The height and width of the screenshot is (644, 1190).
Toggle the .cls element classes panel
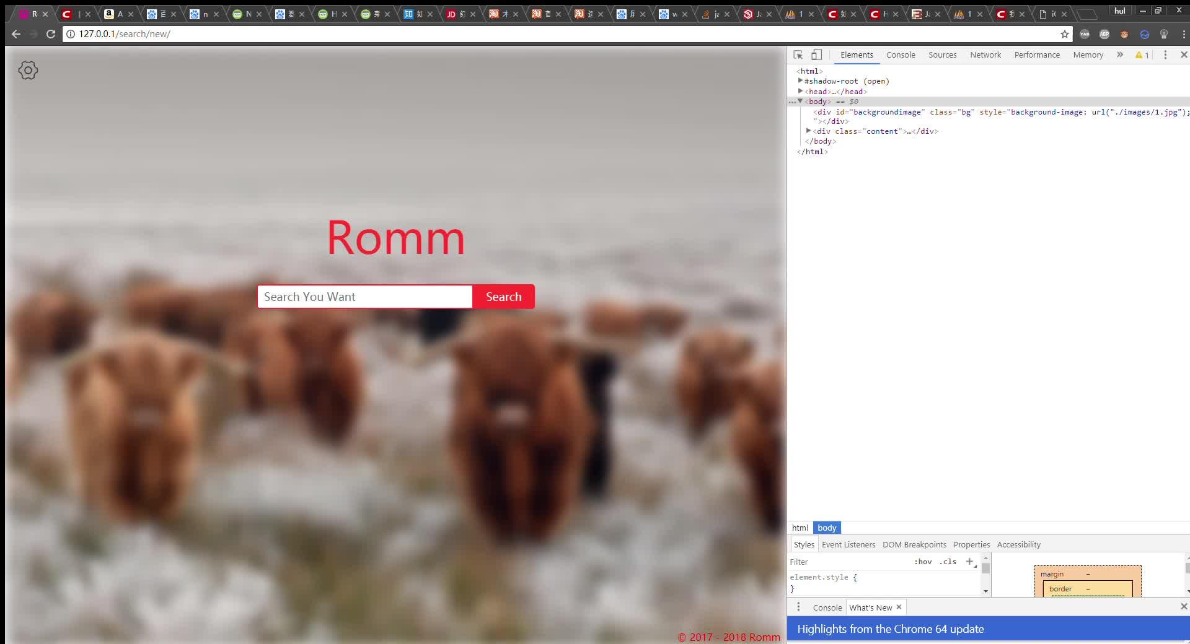[x=948, y=562]
